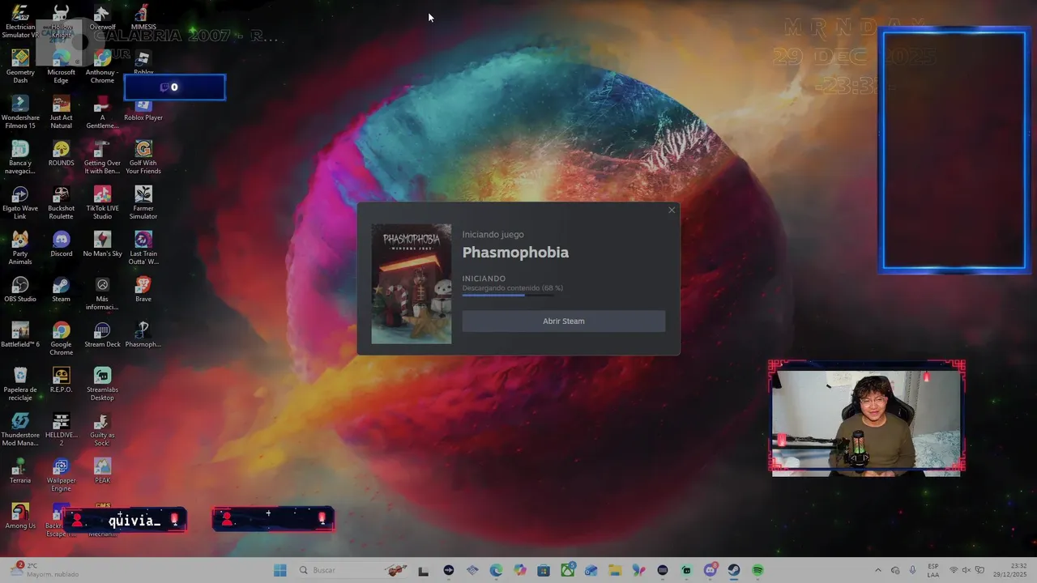Image resolution: width=1037 pixels, height=583 pixels.
Task: Click the Phasmophobia title text
Action: 515,253
